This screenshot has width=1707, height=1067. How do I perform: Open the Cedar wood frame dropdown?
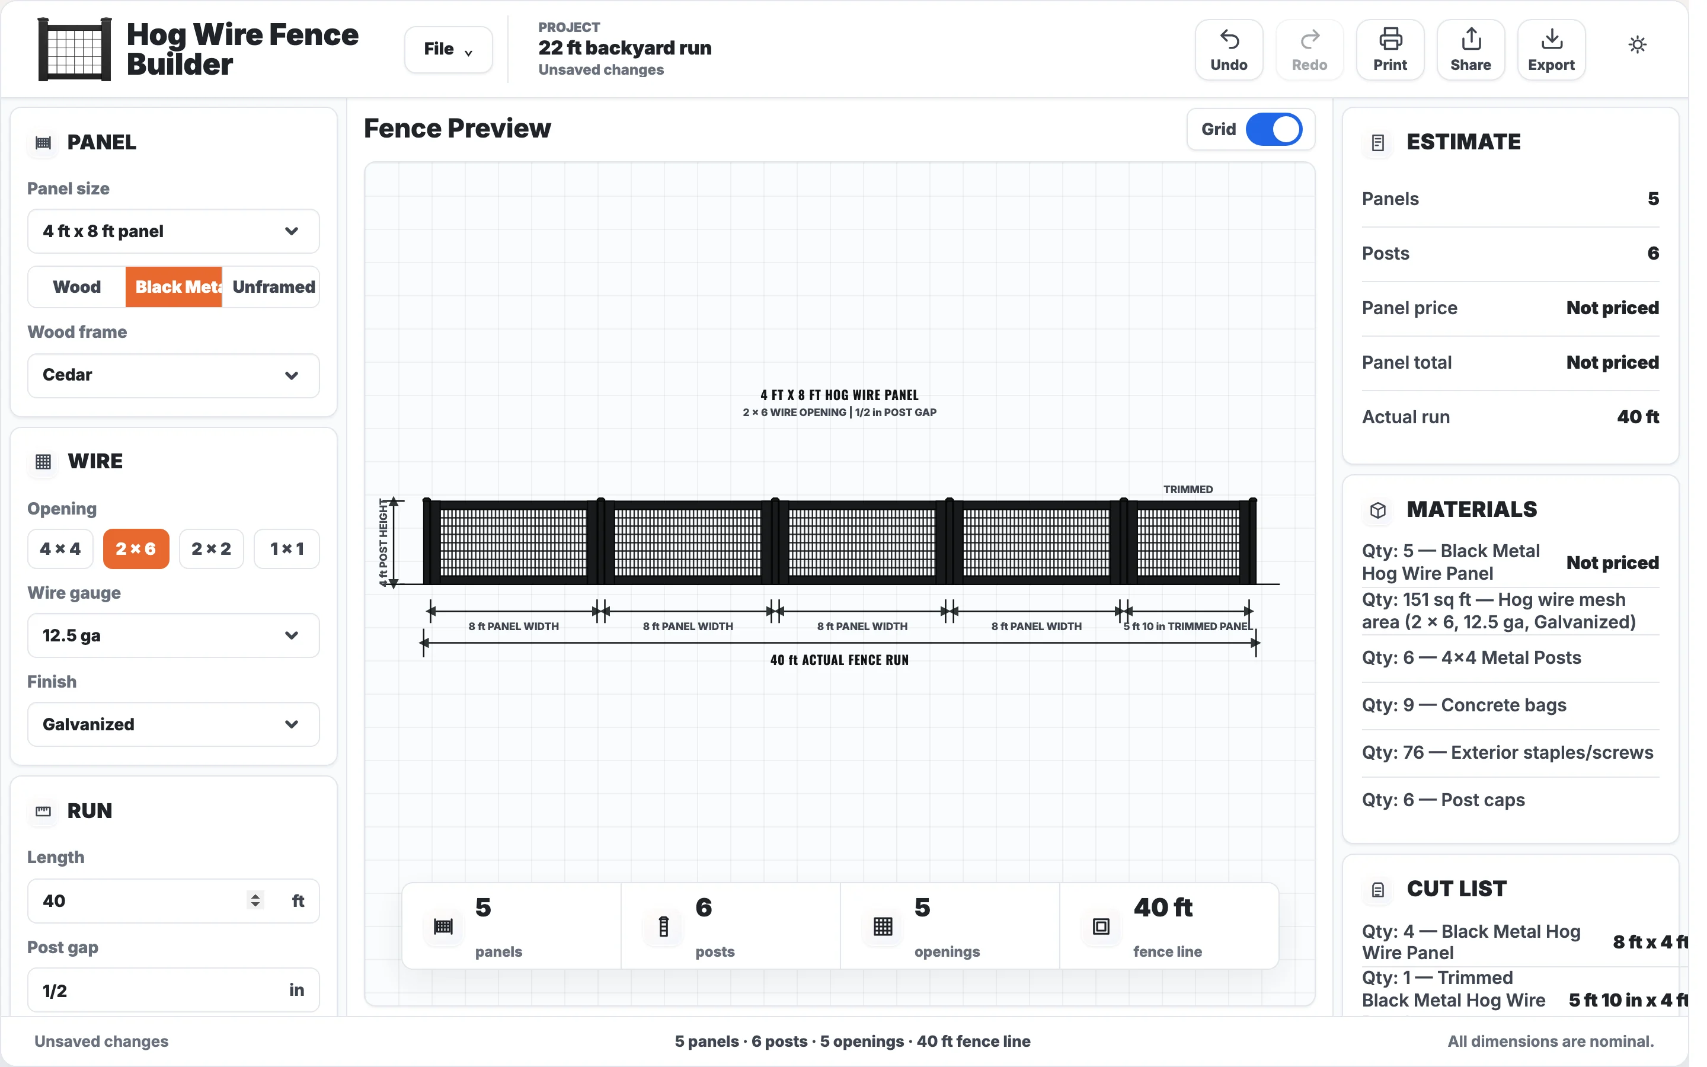point(173,375)
